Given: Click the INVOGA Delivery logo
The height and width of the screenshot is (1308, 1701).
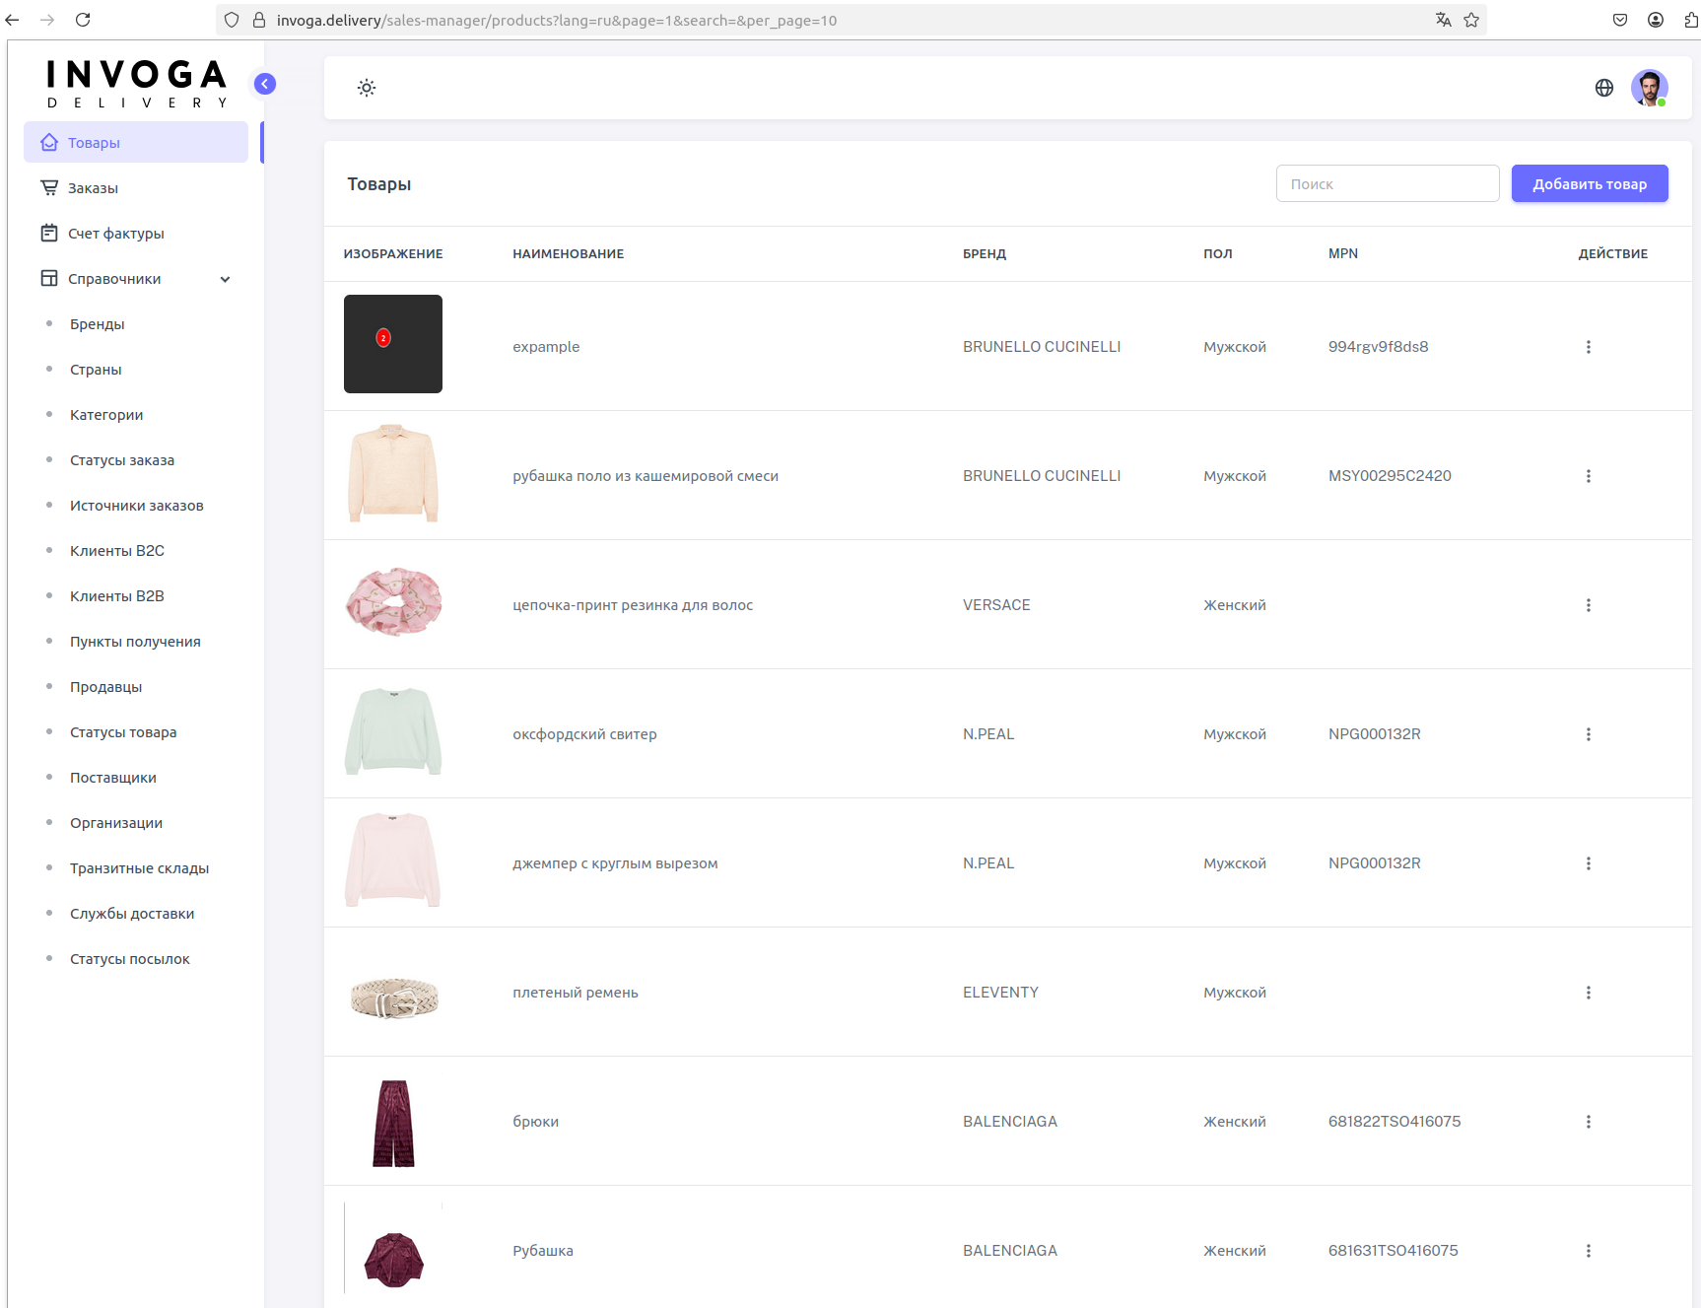Looking at the screenshot, I should pyautogui.click(x=137, y=84).
